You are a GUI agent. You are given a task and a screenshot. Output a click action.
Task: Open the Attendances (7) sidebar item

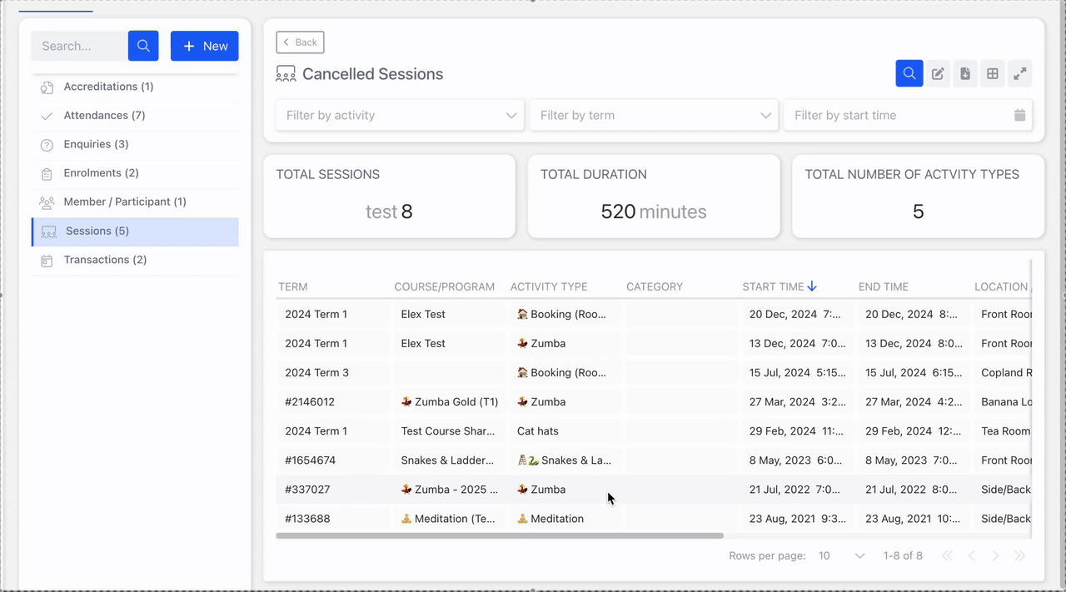(x=135, y=116)
